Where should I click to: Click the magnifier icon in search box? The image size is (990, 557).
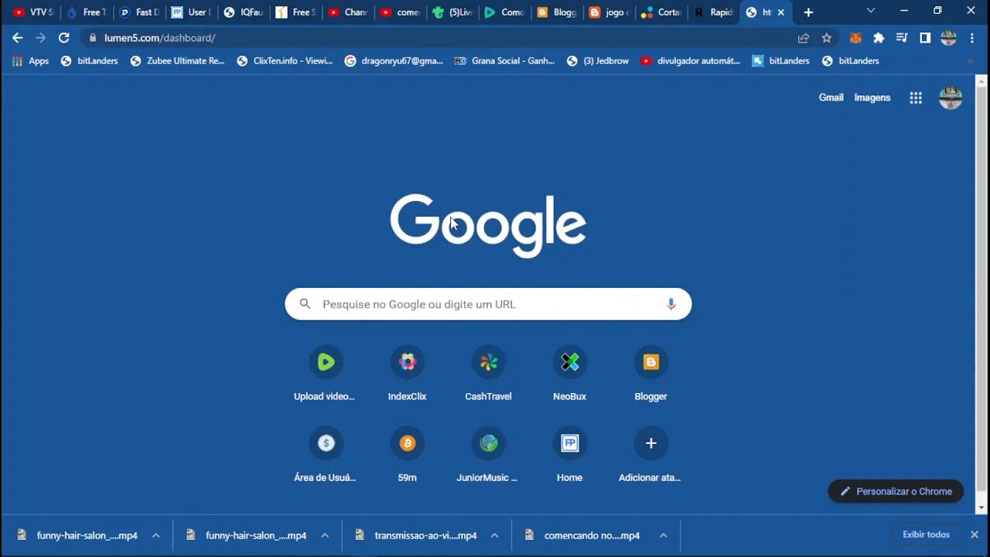(305, 304)
